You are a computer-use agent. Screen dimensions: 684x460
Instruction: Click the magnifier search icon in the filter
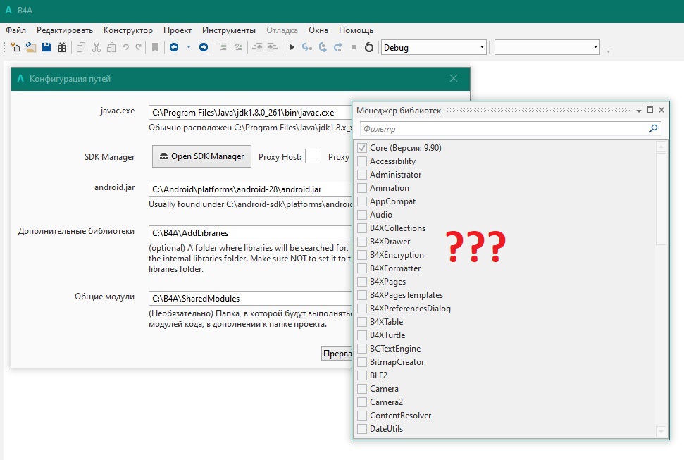tap(653, 128)
